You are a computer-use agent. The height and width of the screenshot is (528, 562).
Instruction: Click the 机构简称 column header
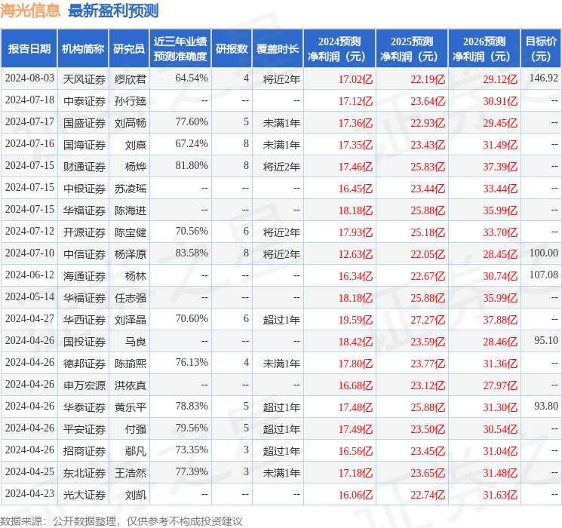83,49
